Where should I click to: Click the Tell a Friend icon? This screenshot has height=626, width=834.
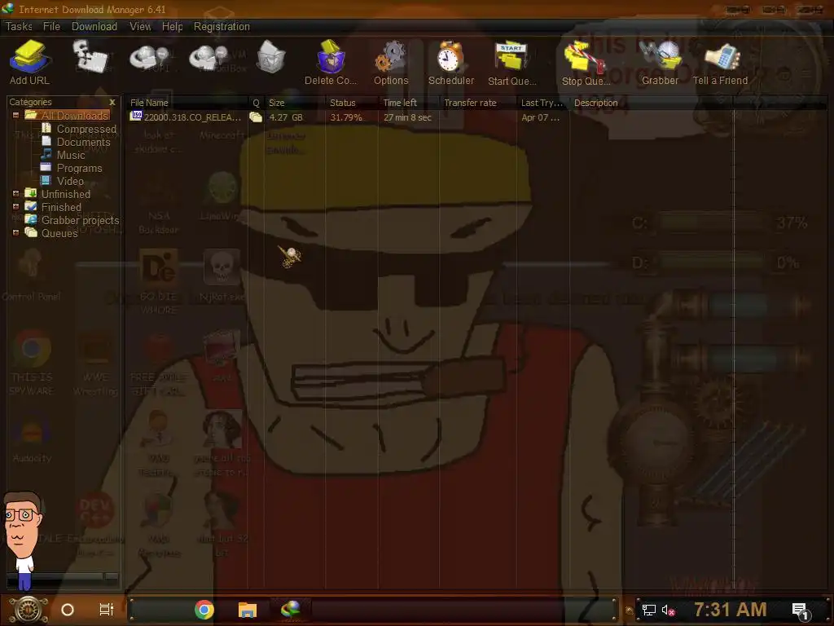720,62
